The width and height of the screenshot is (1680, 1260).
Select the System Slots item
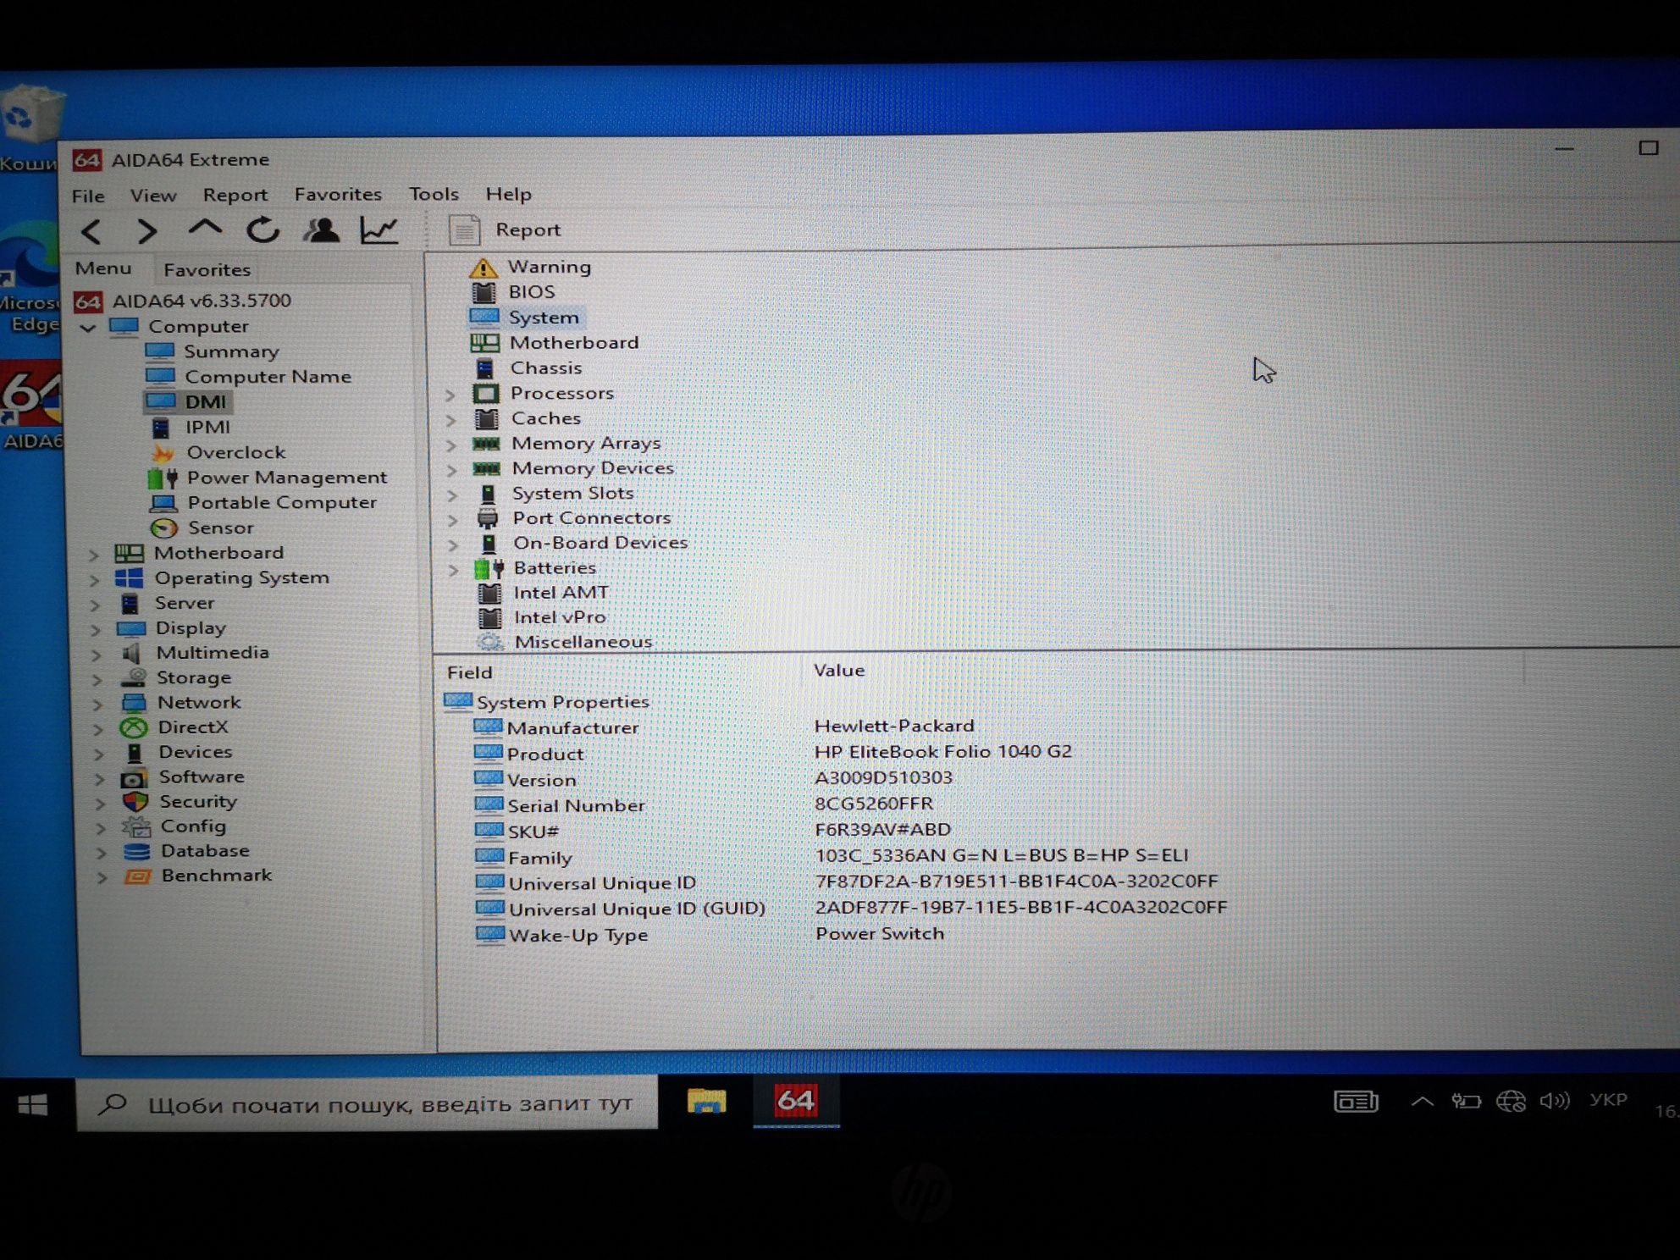[572, 493]
